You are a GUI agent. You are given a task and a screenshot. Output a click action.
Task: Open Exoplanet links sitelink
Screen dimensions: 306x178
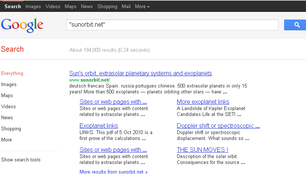pos(99,126)
